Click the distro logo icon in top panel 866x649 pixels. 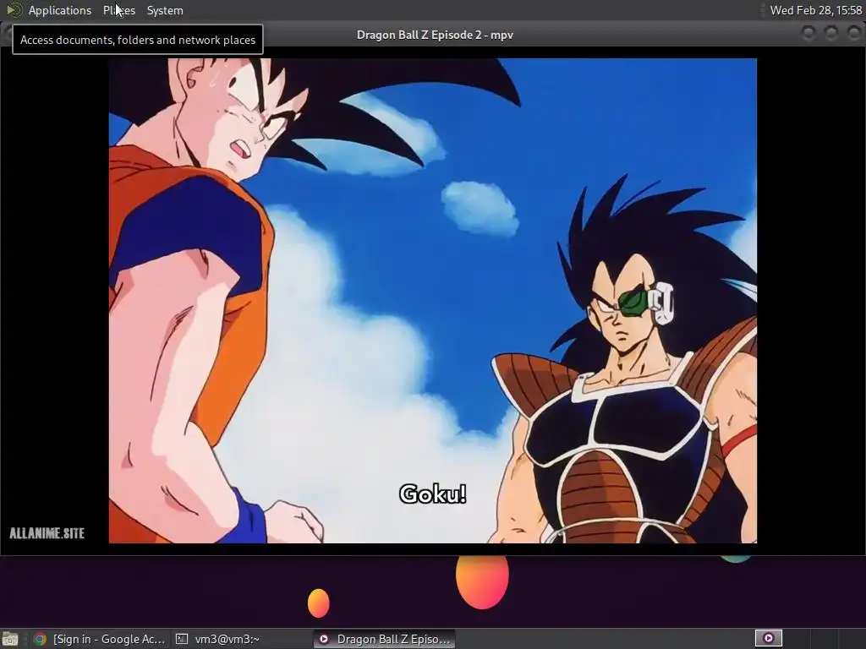click(14, 10)
